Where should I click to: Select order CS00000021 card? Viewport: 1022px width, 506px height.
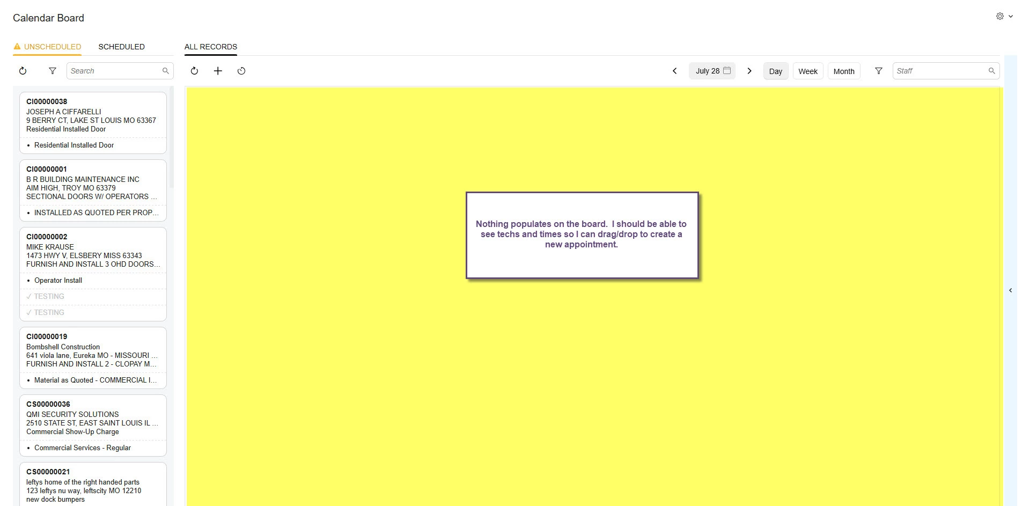point(93,485)
